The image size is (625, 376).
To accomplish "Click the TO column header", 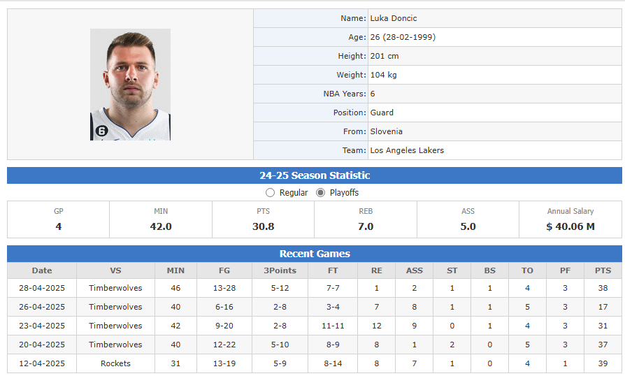I will click(527, 270).
